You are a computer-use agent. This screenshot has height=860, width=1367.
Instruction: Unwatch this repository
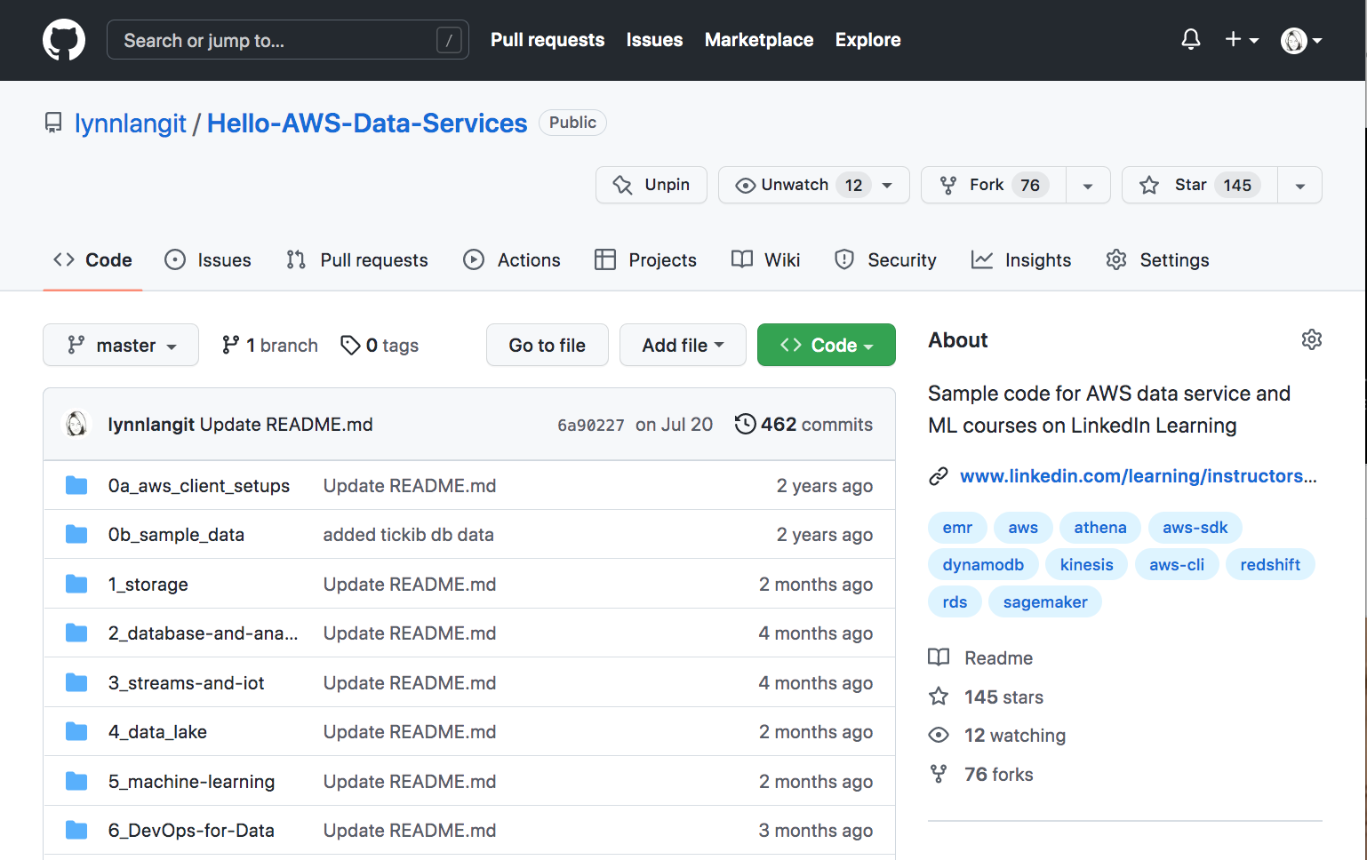[792, 185]
